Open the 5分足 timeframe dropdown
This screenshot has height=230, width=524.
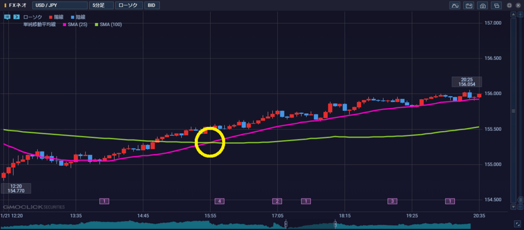101,5
